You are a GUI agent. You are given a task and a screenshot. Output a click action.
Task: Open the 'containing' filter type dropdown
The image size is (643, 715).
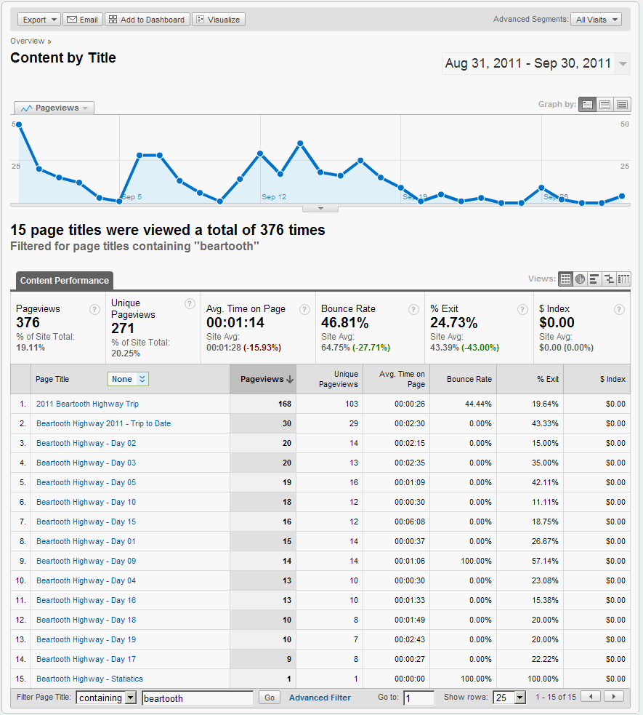point(105,698)
